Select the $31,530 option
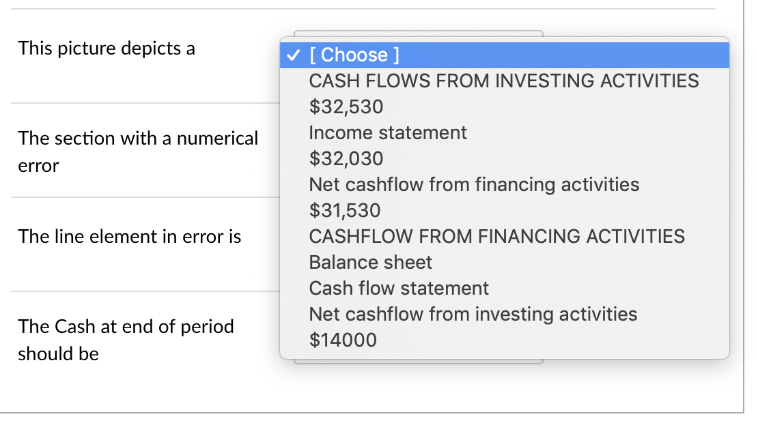This screenshot has width=758, height=423. 344,210
